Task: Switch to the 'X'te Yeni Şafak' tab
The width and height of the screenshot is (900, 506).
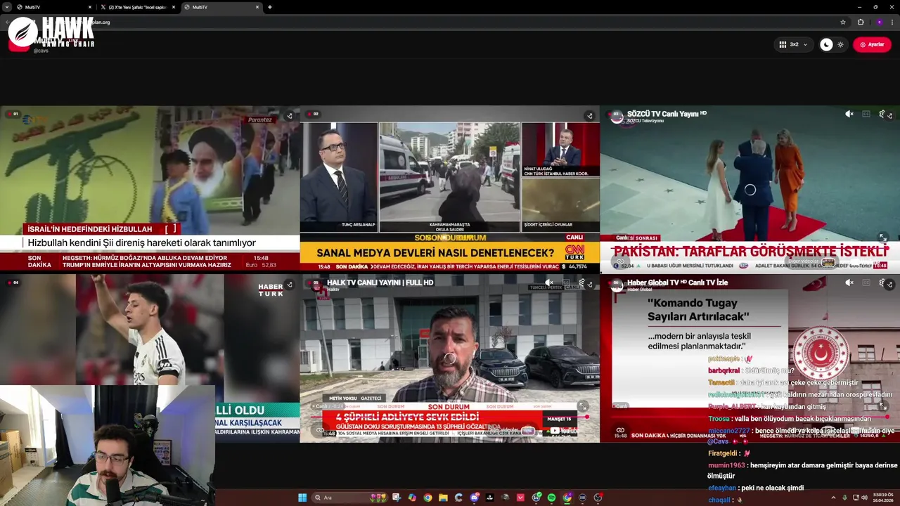Action: (137, 7)
